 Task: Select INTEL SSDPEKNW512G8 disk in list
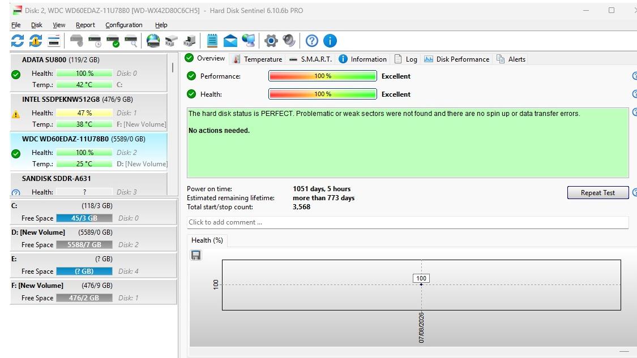(x=88, y=112)
